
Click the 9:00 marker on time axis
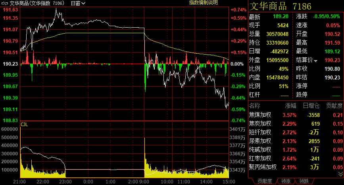click(x=144, y=181)
